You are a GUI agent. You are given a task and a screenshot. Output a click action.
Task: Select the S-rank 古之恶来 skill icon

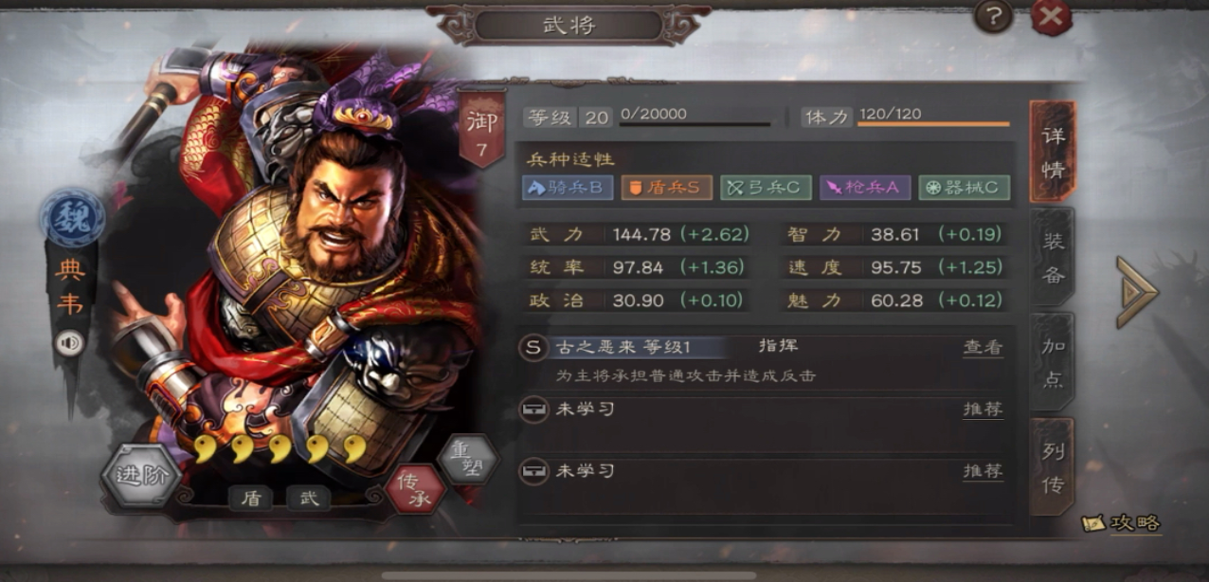tap(533, 347)
